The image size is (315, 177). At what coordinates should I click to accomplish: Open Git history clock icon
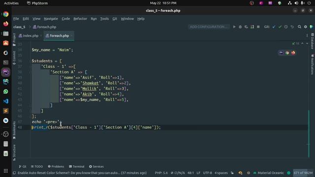tap(286, 27)
